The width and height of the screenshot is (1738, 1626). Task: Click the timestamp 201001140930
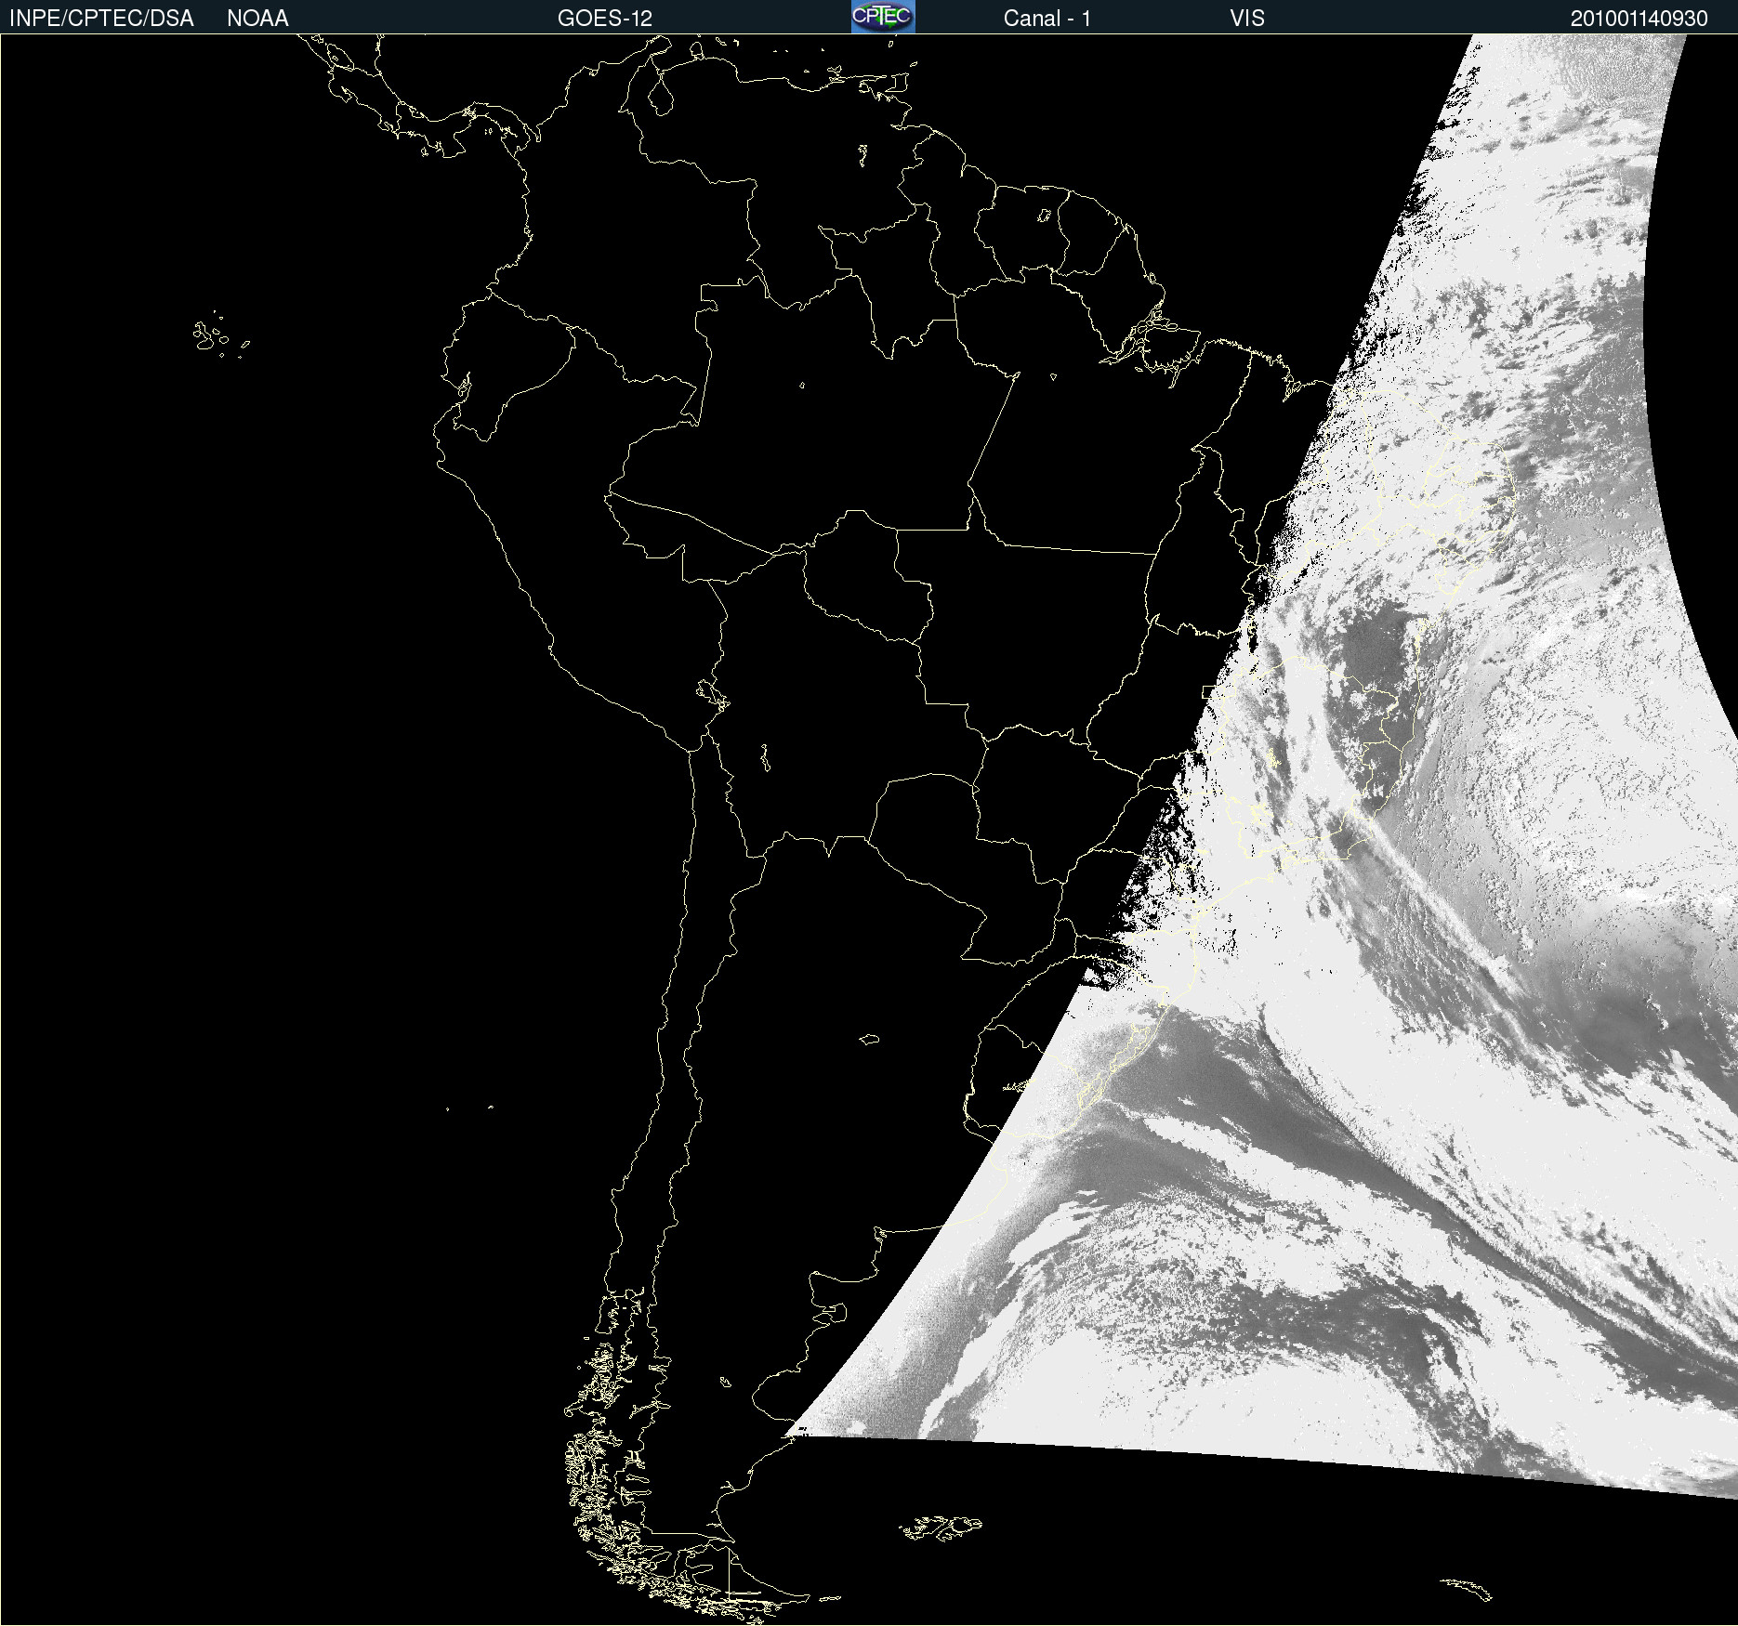1639,19
